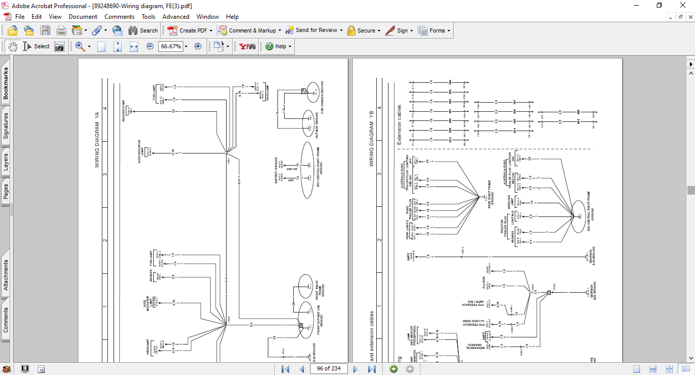This screenshot has height=375, width=695.
Task: Click the Create PDF button
Action: (189, 30)
